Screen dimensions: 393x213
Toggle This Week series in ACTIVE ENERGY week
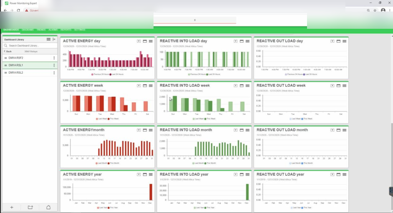coord(113,119)
